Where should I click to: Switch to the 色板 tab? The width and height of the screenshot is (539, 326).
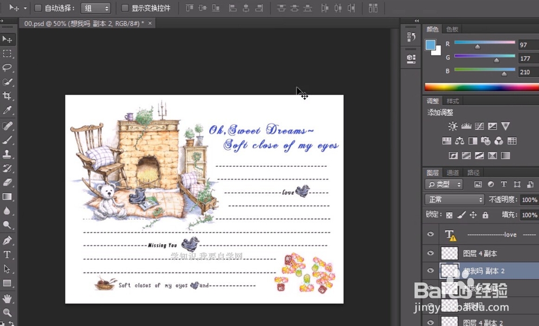pyautogui.click(x=452, y=29)
